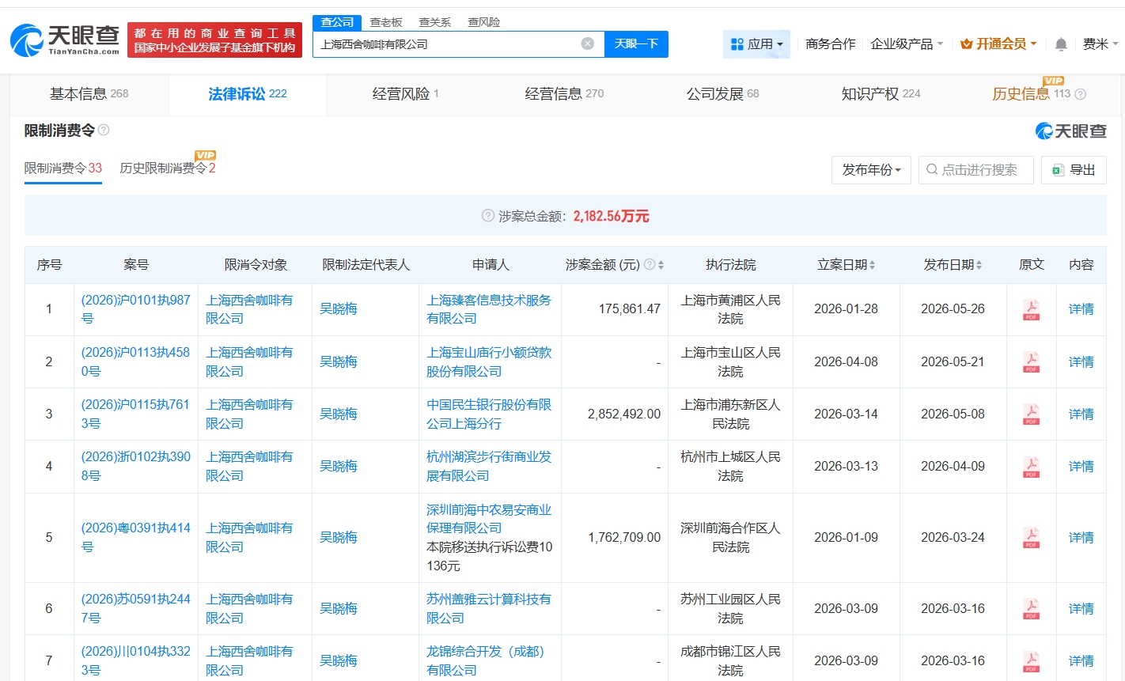Export the list with 导出 button
Viewport: 1125px width, 681px height.
point(1074,170)
